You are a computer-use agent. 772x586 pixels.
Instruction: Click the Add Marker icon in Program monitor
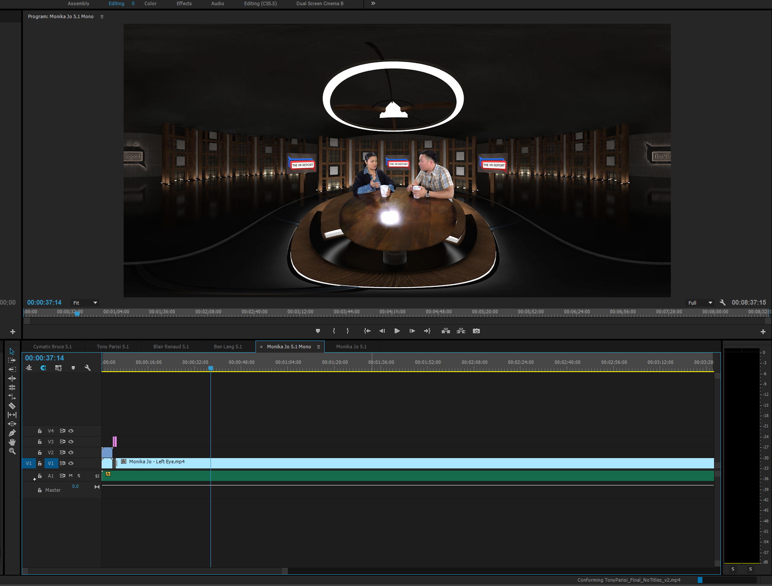click(x=318, y=331)
